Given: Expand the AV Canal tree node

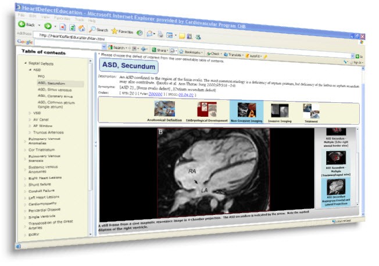Looking at the screenshot, I should pyautogui.click(x=30, y=119).
